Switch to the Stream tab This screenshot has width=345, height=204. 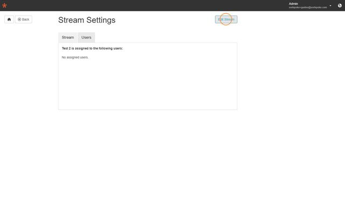click(x=68, y=37)
